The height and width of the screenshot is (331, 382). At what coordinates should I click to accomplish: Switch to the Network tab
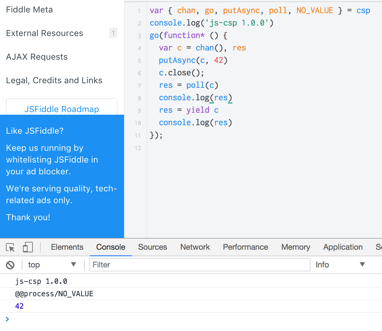tap(195, 247)
